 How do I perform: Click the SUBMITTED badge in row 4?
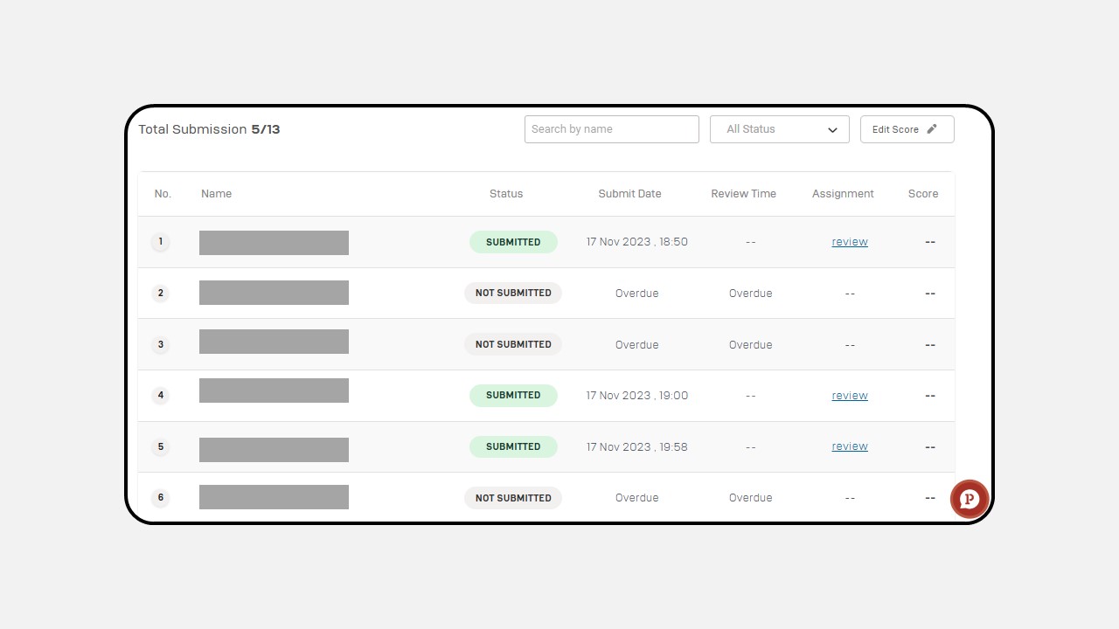pos(513,395)
